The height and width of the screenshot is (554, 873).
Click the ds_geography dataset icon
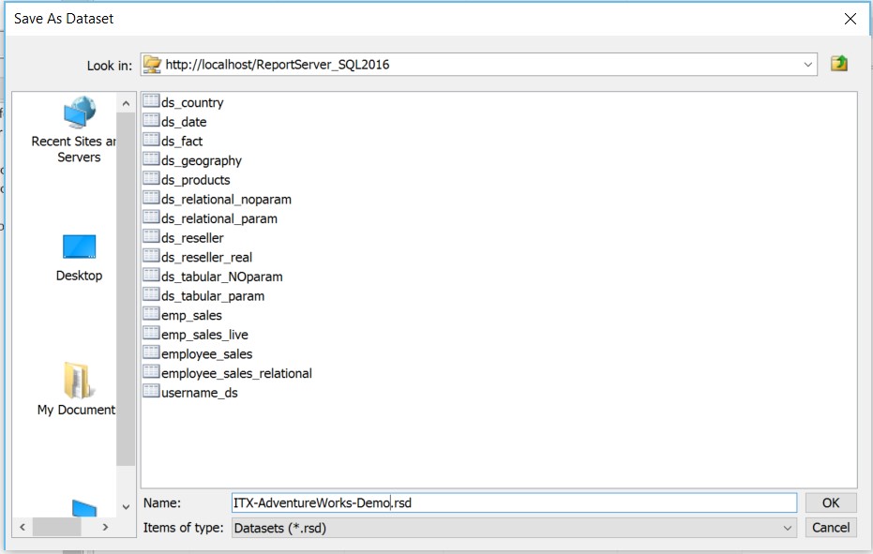click(x=152, y=158)
